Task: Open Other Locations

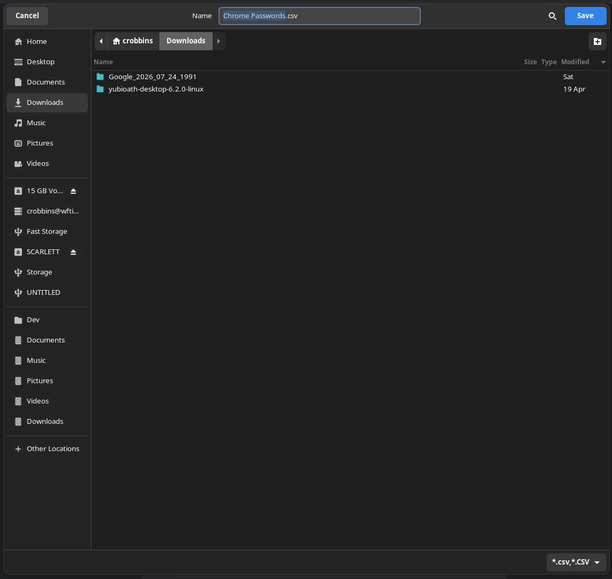Action: point(47,448)
